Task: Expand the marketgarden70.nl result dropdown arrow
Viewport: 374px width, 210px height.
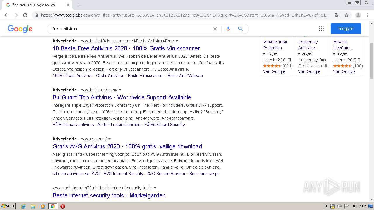Action: pyautogui.click(x=155, y=188)
